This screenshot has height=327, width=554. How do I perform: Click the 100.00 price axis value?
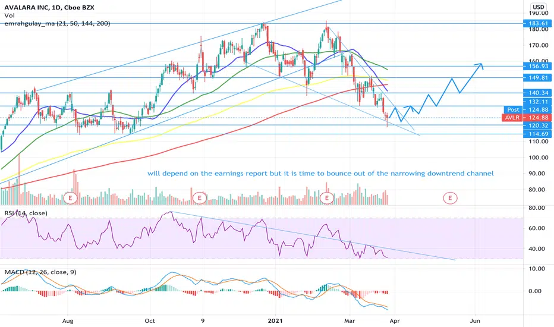coord(539,158)
